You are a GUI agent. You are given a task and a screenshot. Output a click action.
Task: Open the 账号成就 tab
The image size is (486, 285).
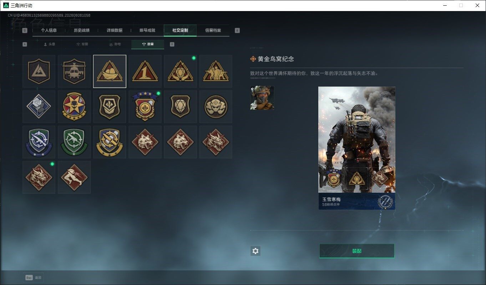pos(147,31)
